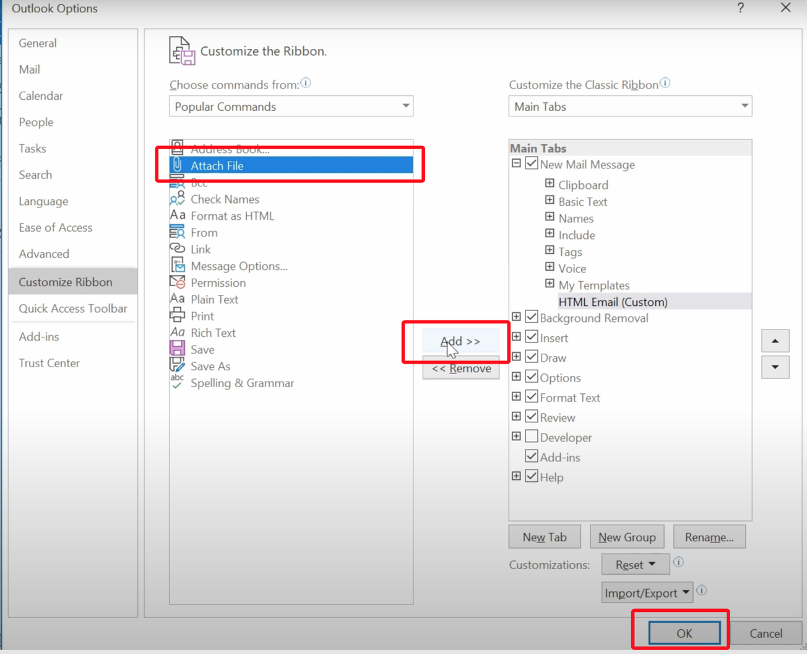Select the Mail category in the sidebar
Viewport: 807px width, 654px height.
tap(29, 69)
